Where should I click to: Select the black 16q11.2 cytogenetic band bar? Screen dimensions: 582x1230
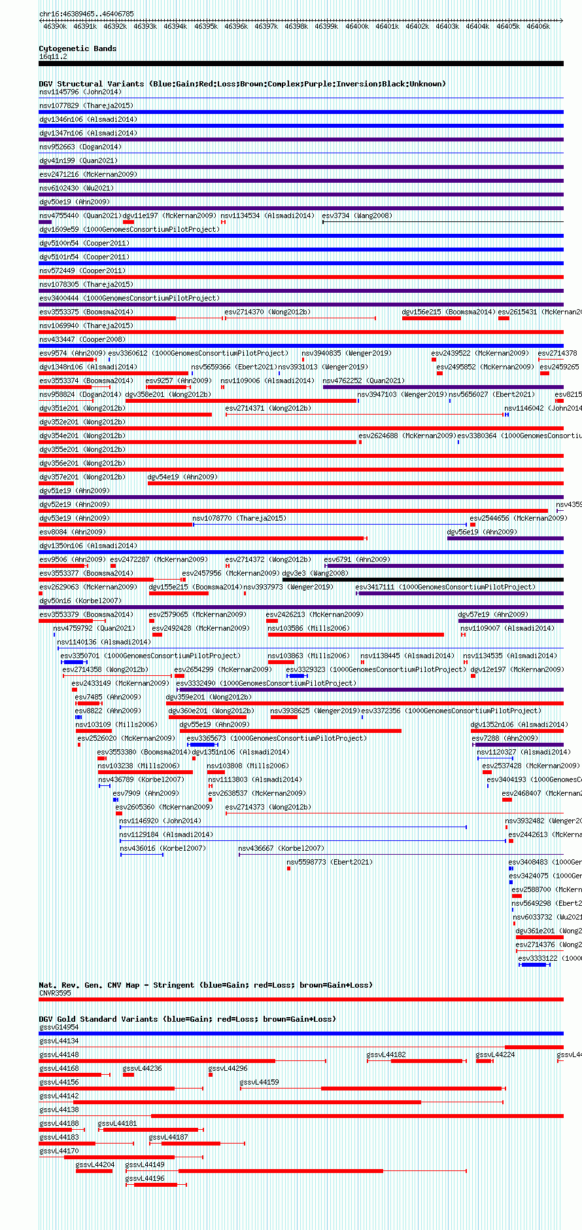tap(301, 64)
